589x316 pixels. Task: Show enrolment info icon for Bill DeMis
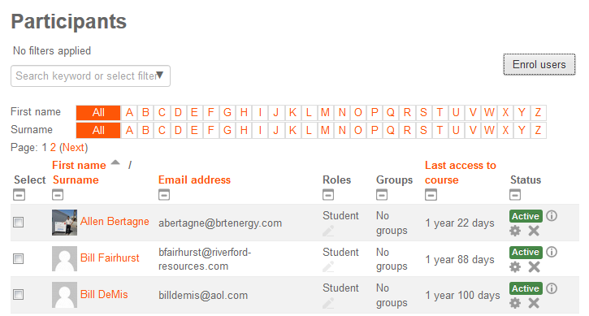tap(552, 288)
